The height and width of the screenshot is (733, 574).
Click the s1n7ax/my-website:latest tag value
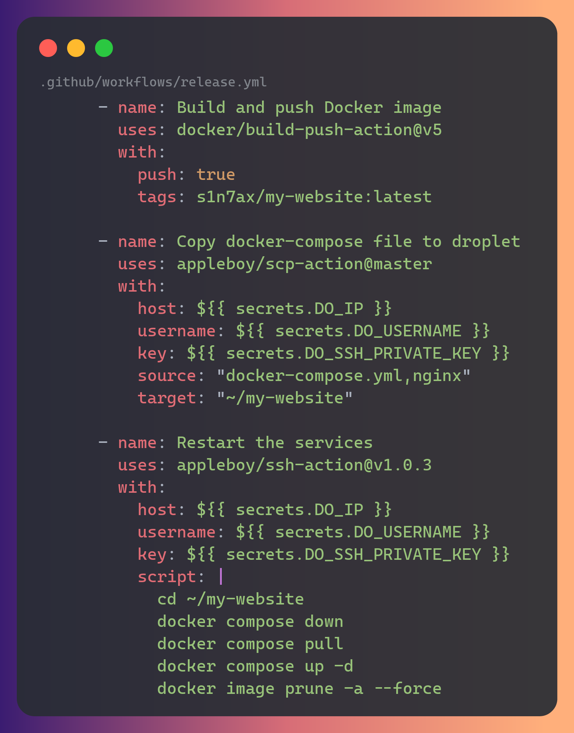[x=314, y=197]
